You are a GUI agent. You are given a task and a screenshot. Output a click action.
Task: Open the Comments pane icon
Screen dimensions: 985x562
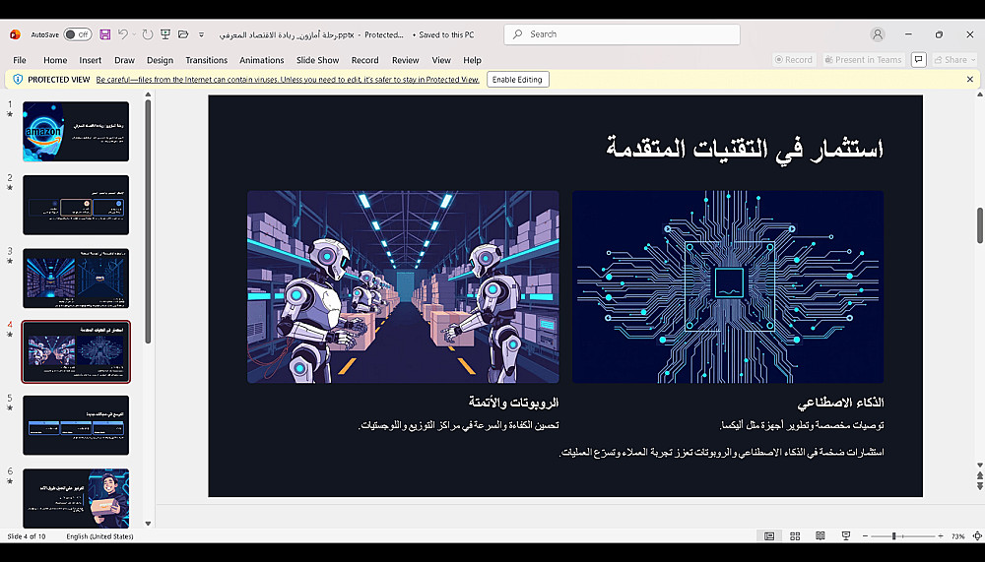[918, 60]
